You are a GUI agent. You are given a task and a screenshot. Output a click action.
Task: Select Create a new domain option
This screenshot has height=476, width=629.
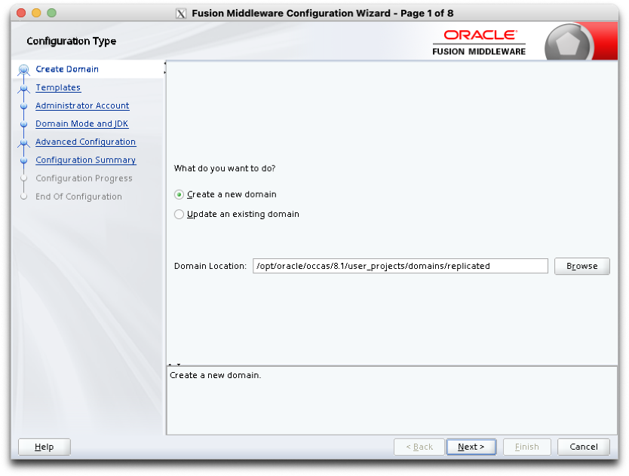(179, 194)
